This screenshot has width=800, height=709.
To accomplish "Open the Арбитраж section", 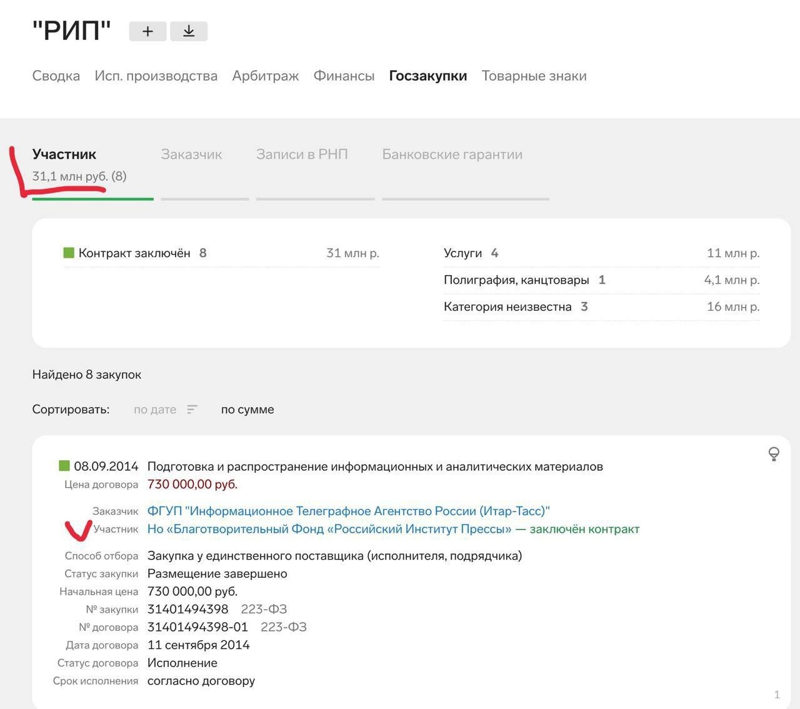I will (x=266, y=76).
